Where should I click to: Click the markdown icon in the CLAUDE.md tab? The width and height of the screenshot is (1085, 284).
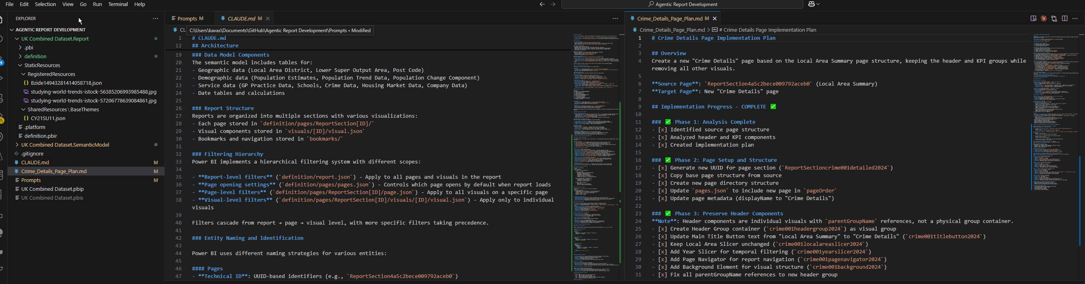tap(223, 18)
